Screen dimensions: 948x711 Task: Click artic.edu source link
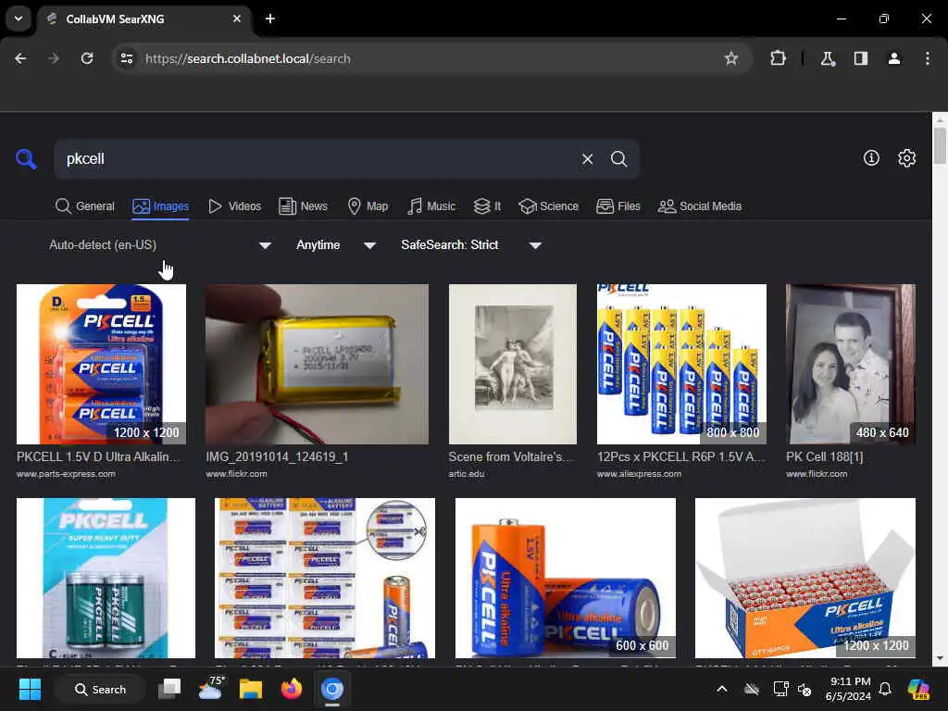click(467, 474)
